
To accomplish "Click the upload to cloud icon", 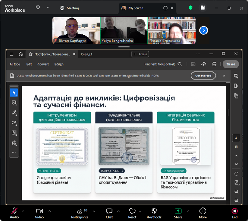I will click(x=204, y=64).
